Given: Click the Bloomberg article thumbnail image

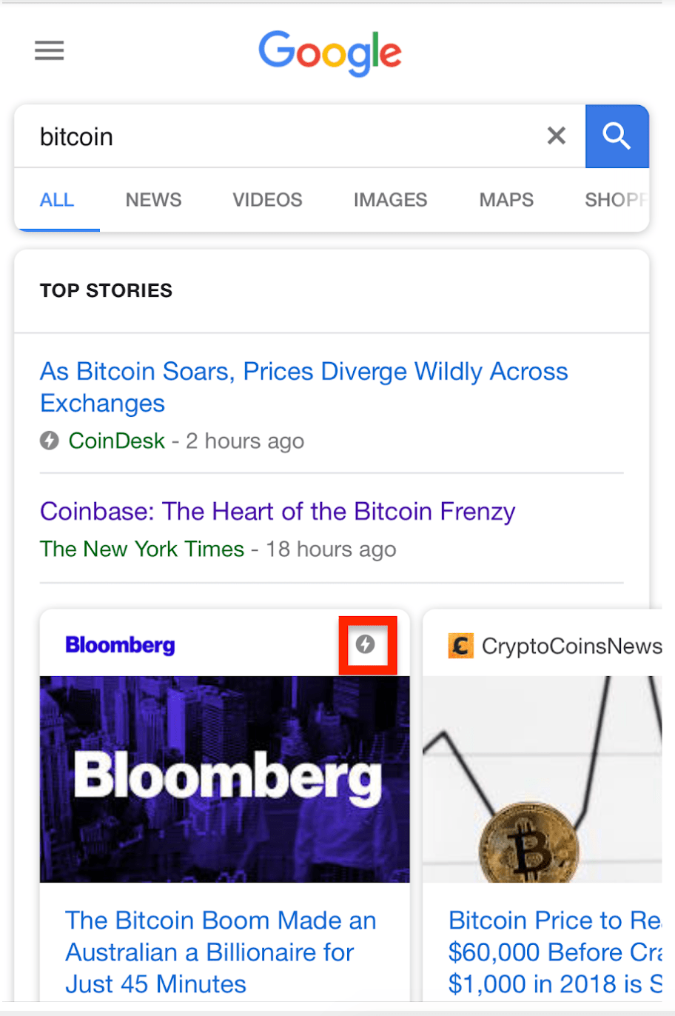Looking at the screenshot, I should coord(224,778).
